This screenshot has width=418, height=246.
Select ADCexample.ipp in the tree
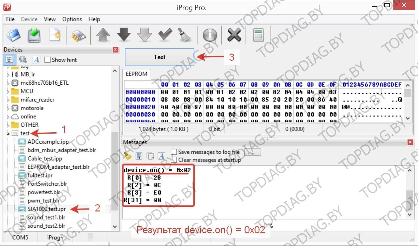pyautogui.click(x=48, y=142)
